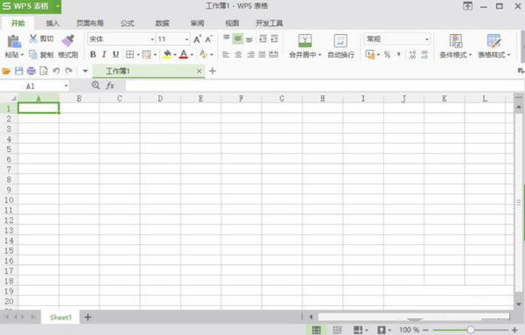Click the percent style icon

point(387,54)
